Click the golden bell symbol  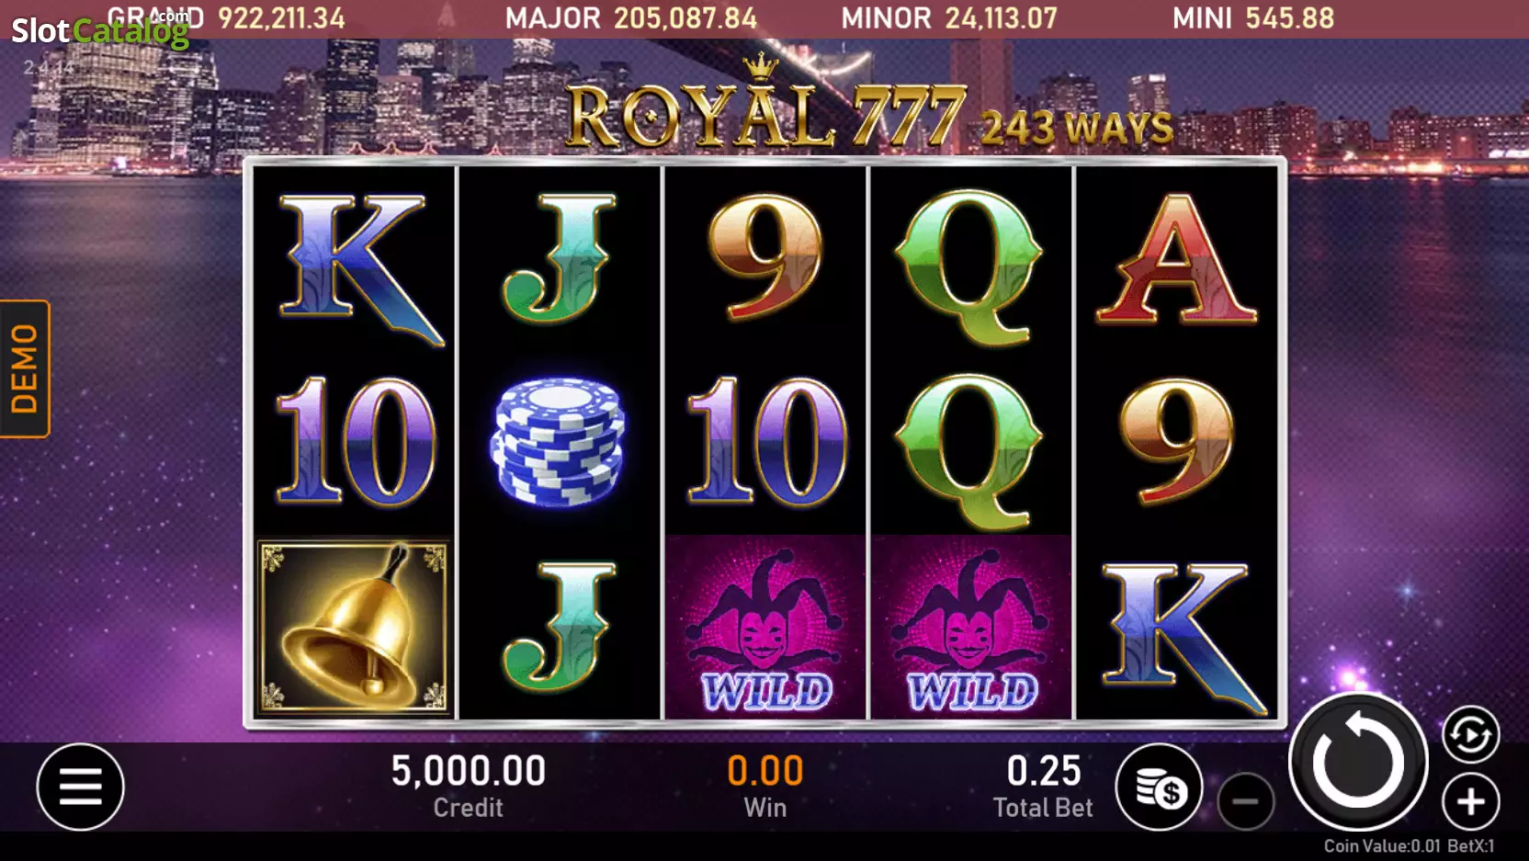pyautogui.click(x=353, y=628)
